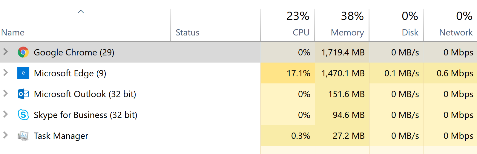
Task: Click the Microsoft Edge icon
Action: pyautogui.click(x=23, y=73)
